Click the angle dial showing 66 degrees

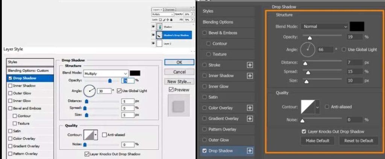coord(308,50)
